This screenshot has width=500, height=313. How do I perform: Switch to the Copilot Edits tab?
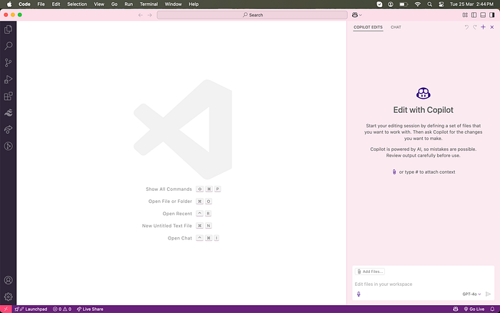pyautogui.click(x=368, y=27)
